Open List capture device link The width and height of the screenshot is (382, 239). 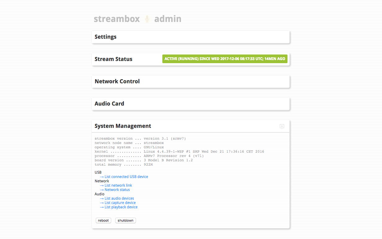(120, 203)
